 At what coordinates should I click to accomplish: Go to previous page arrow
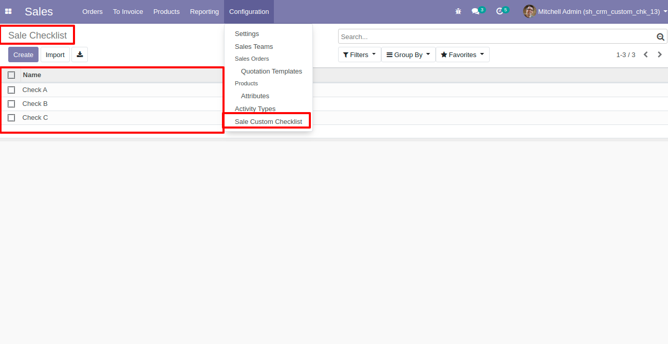[646, 55]
